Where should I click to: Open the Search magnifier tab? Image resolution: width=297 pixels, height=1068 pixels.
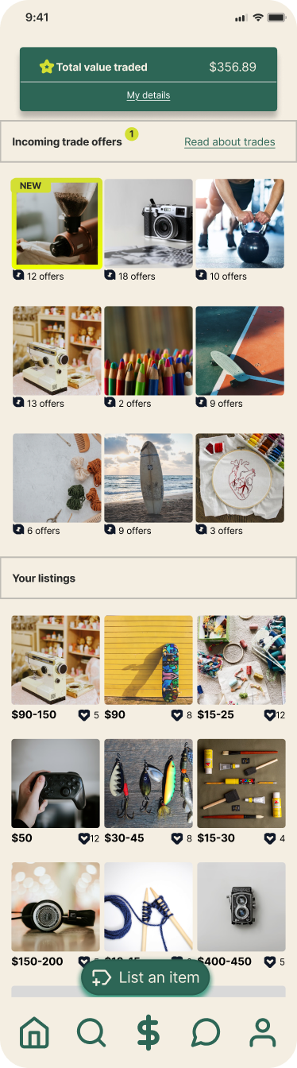[x=91, y=1032]
